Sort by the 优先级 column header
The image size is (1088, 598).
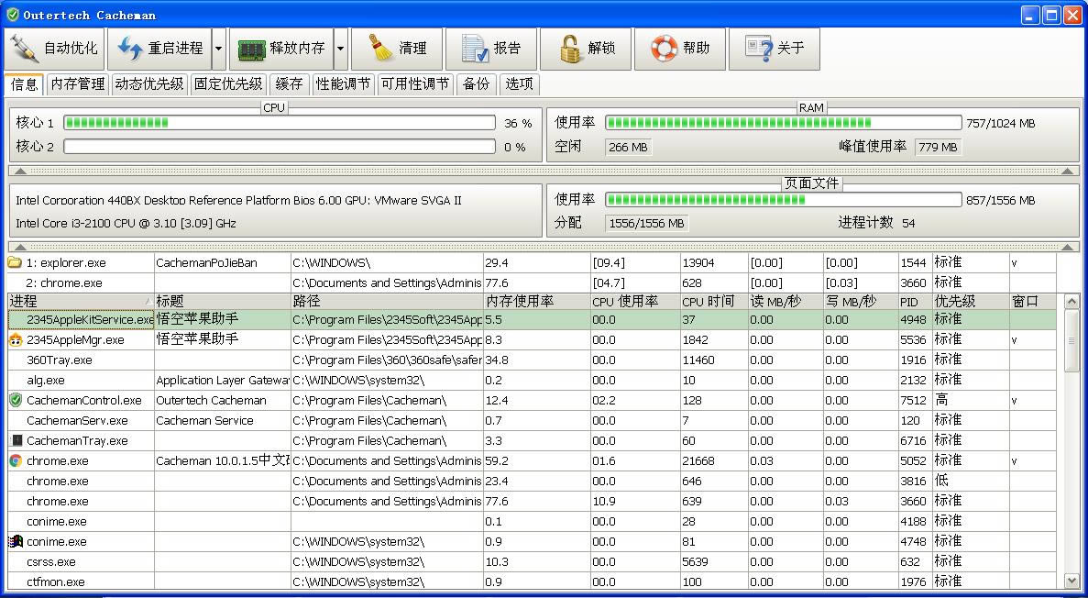pos(971,302)
